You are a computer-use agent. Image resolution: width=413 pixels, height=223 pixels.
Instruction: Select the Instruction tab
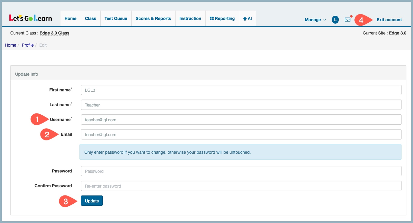pos(190,18)
